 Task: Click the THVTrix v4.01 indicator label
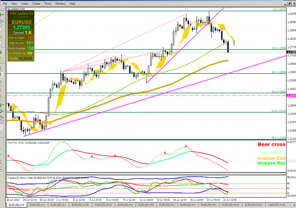[28, 143]
